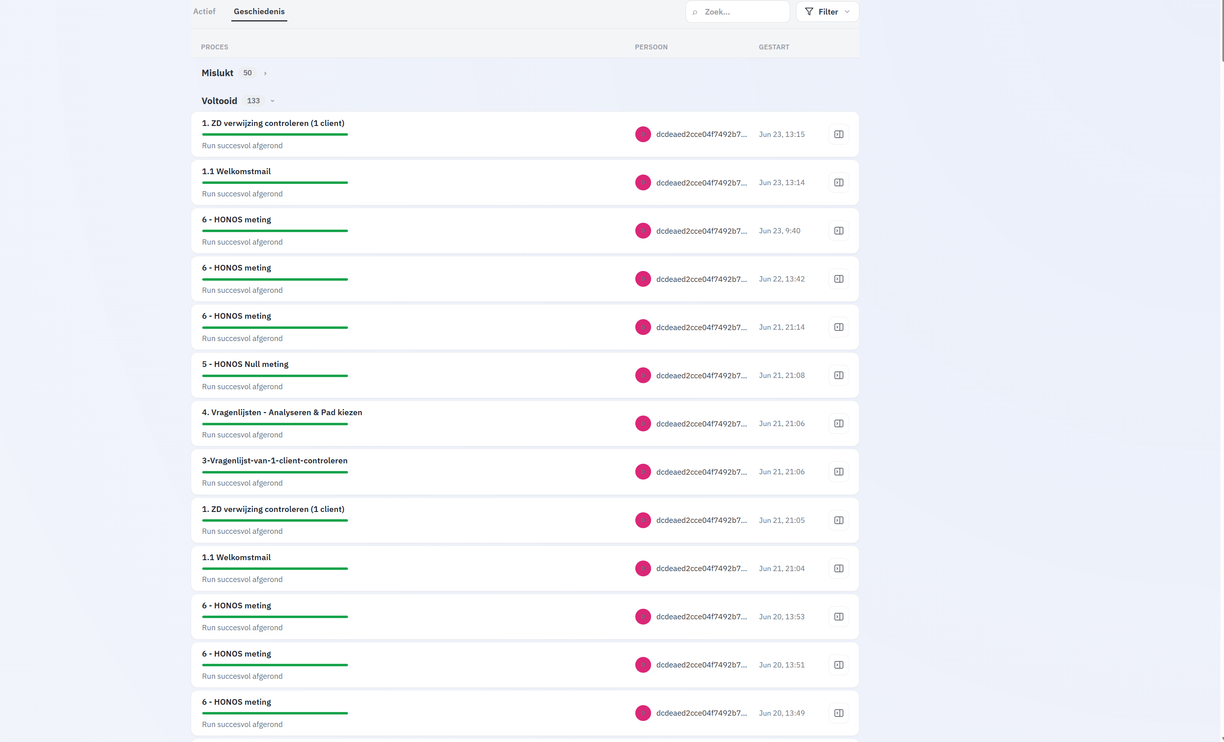Open side panel for the Jun 21, 21:14 run

pyautogui.click(x=839, y=327)
